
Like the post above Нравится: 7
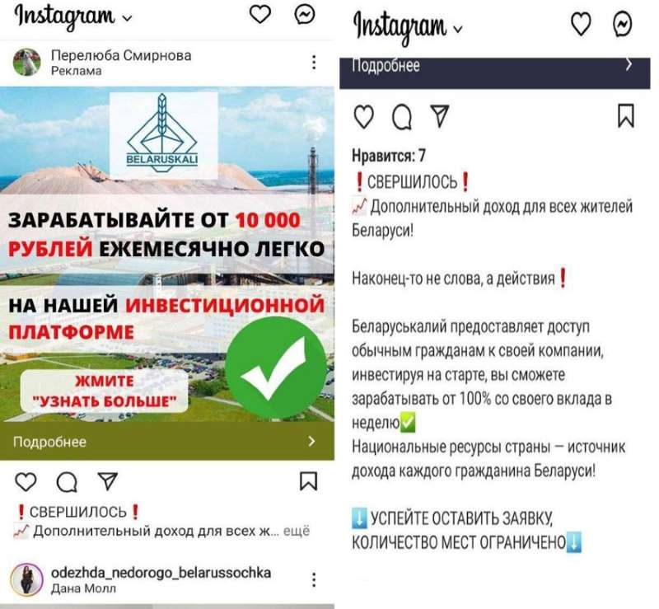363,116
